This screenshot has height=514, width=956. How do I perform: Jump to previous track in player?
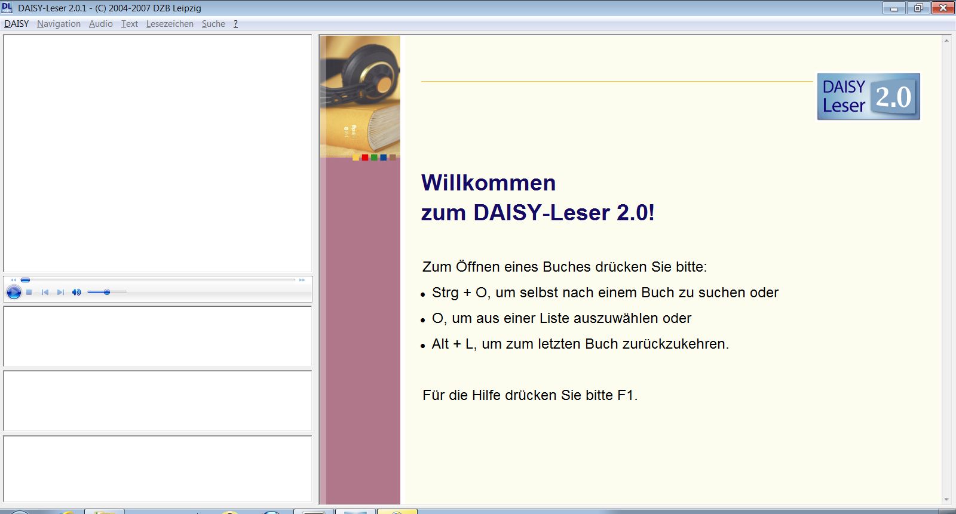tap(45, 292)
